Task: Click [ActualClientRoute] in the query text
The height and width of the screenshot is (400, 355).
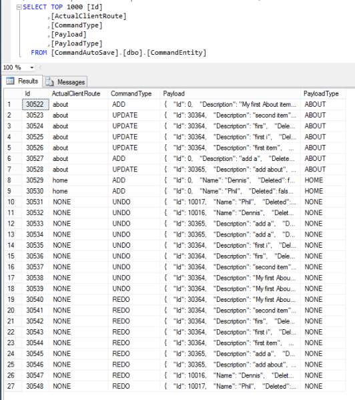Action: coord(89,16)
